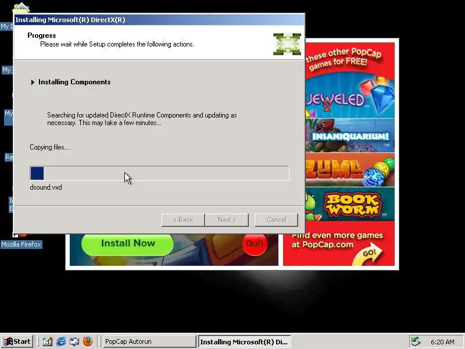Screen dimensions: 465x349
Task: Click the Show Desktop quick launch icon
Action: click(x=48, y=341)
